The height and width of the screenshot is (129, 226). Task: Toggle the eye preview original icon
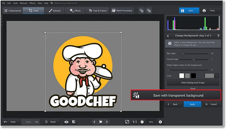click(66, 122)
